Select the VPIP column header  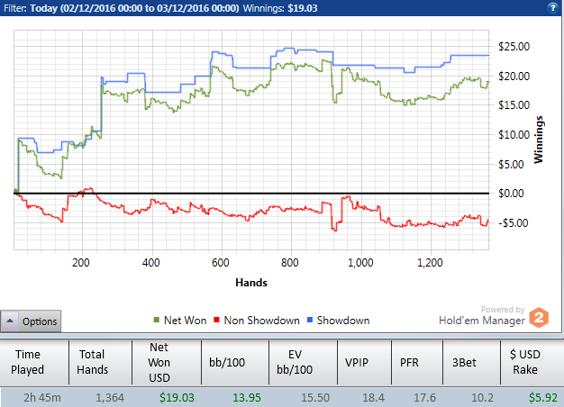click(x=364, y=362)
